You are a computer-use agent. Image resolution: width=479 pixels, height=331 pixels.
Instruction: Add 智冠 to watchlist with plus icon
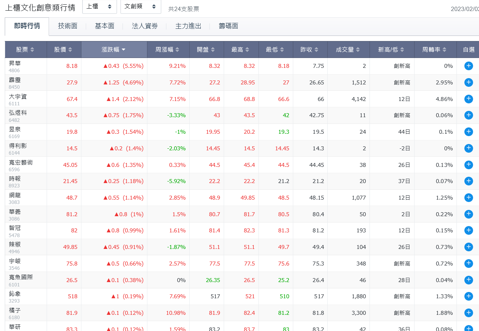coord(468,230)
